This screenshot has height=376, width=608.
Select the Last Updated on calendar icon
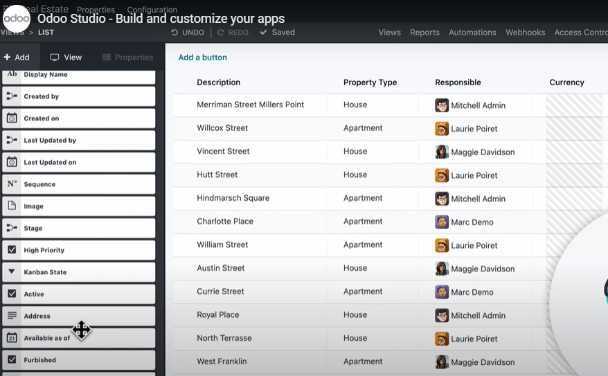[x=12, y=161]
